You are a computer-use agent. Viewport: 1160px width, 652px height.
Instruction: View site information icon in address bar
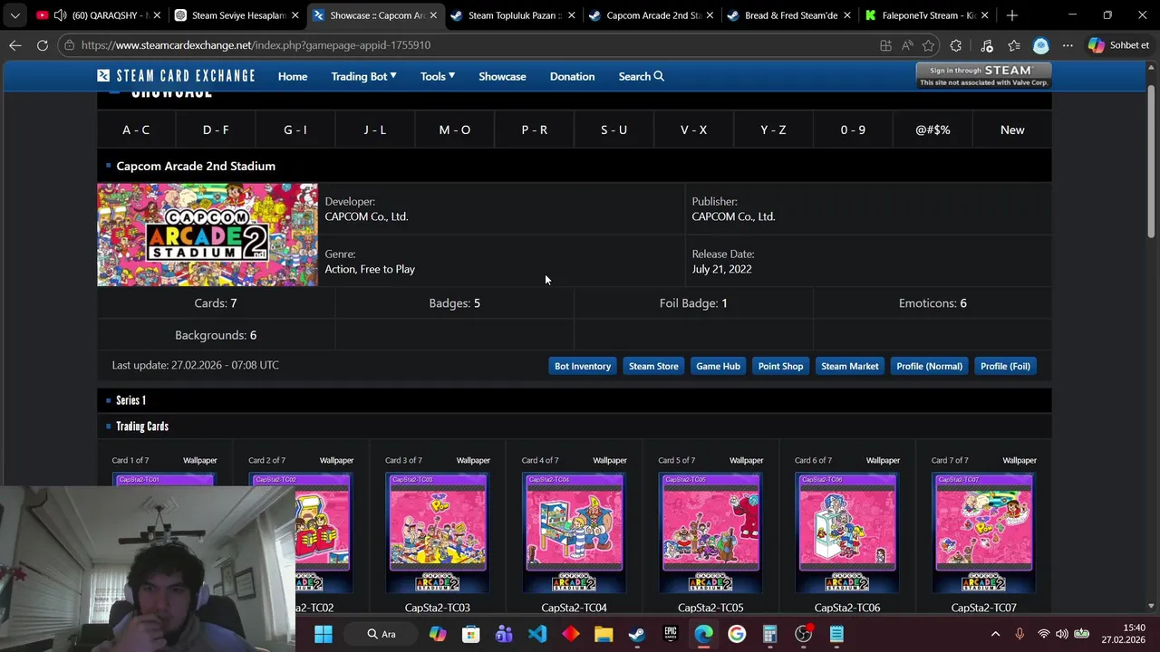tap(70, 45)
